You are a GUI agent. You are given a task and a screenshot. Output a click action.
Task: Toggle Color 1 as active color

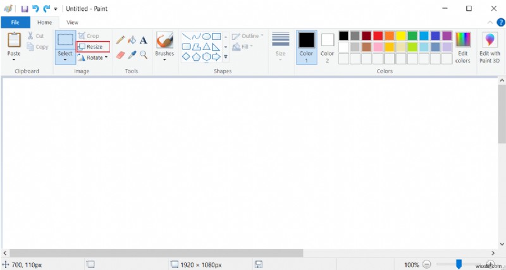[x=306, y=47]
